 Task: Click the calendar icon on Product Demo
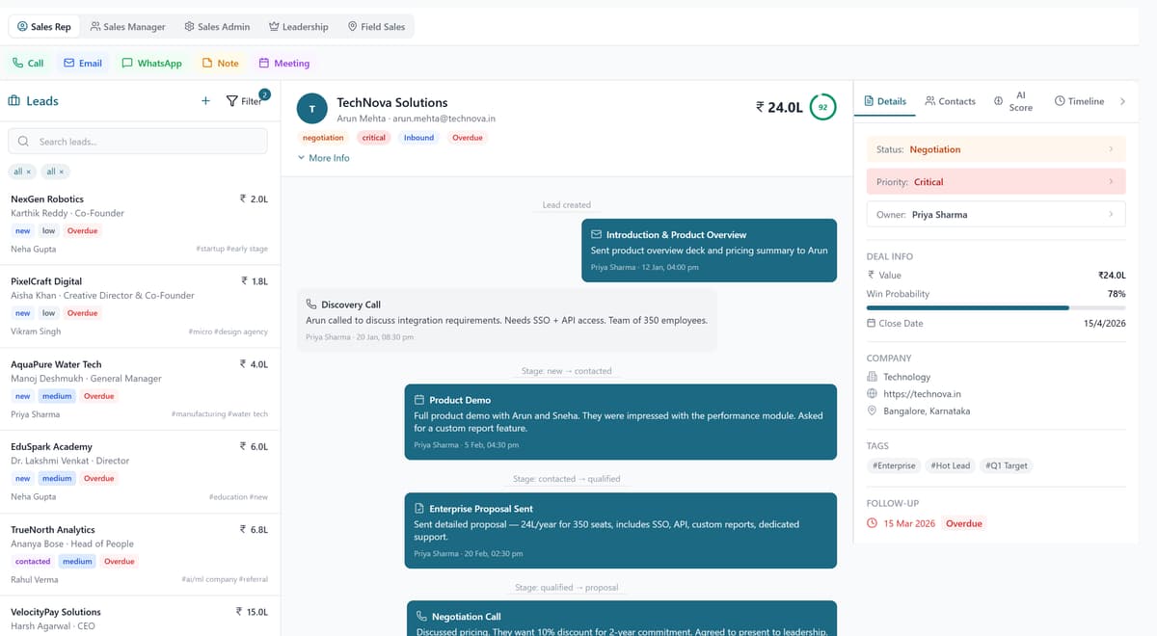click(x=419, y=399)
